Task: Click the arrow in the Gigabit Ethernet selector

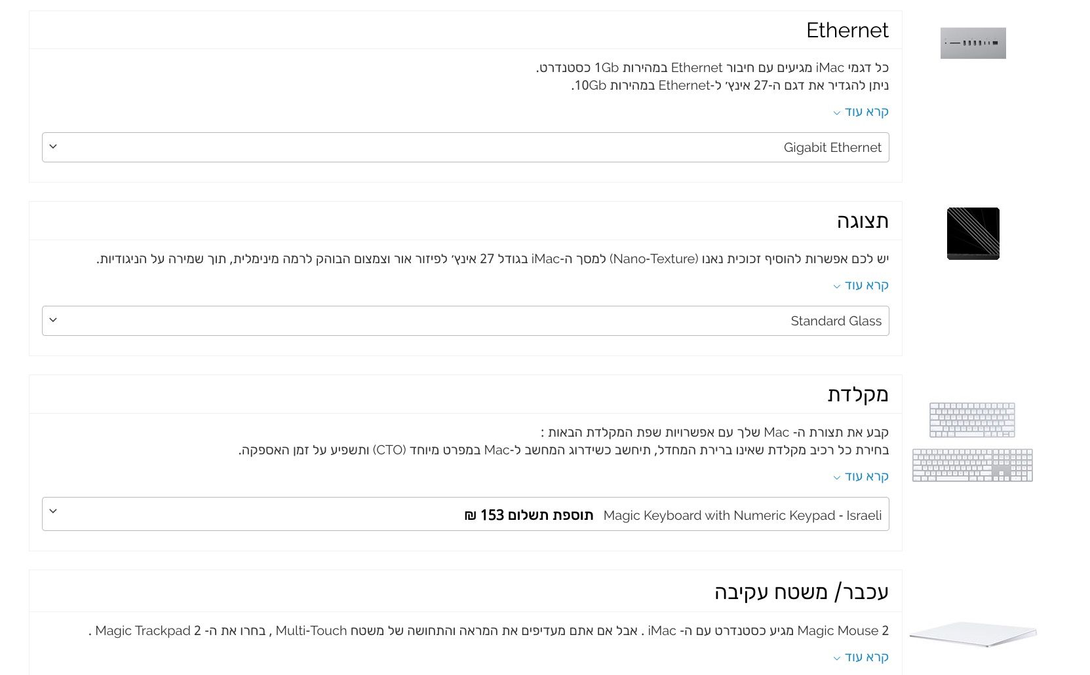Action: [x=53, y=147]
